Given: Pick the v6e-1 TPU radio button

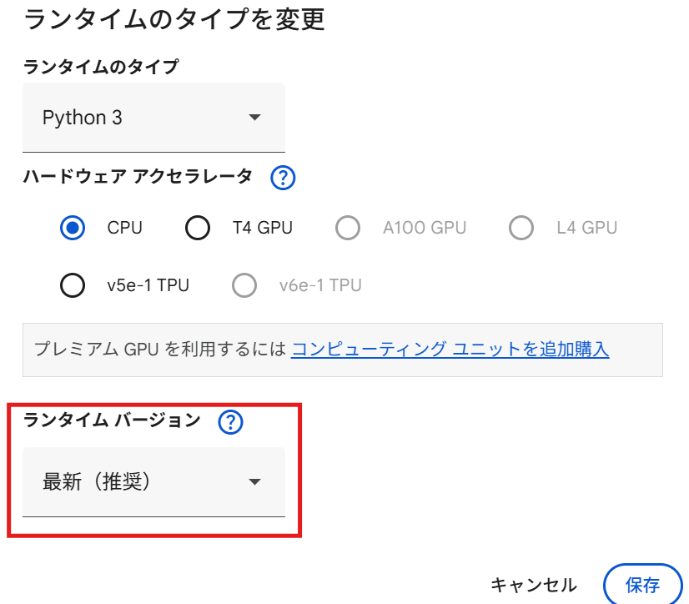Looking at the screenshot, I should pyautogui.click(x=244, y=285).
